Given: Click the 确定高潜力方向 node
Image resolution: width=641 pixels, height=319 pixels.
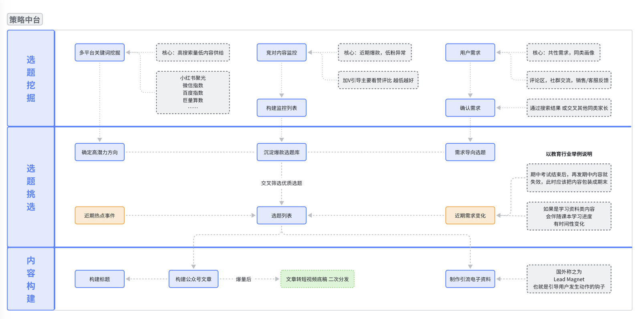Looking at the screenshot, I should (x=99, y=152).
